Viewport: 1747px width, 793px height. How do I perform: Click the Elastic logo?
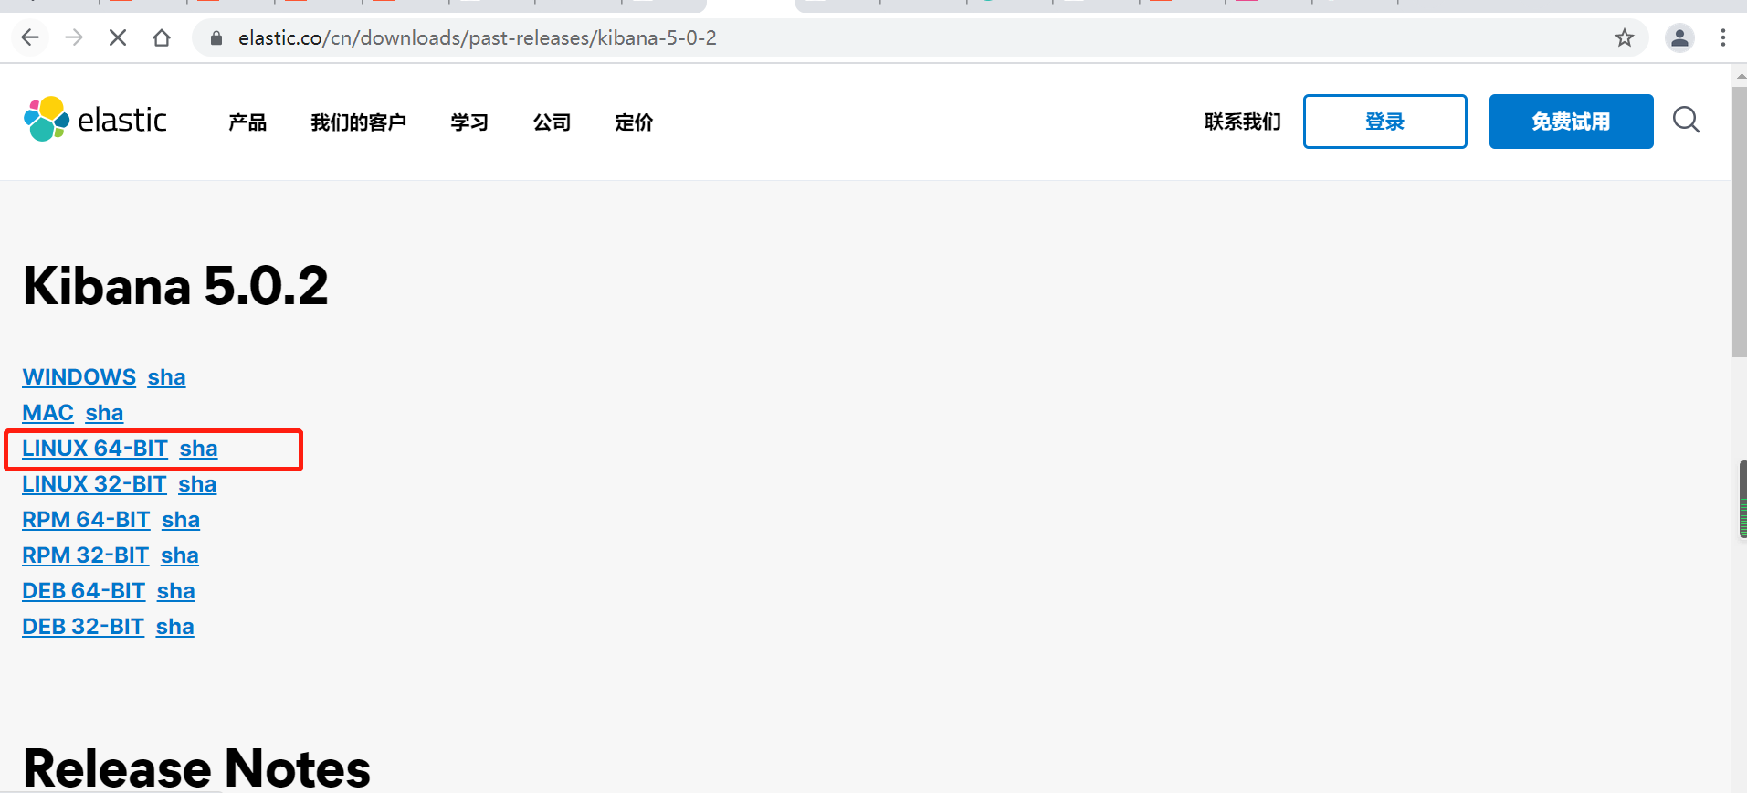point(95,120)
